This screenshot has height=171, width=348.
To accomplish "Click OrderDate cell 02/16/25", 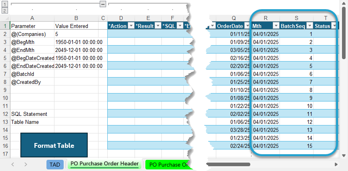I will (x=234, y=58).
